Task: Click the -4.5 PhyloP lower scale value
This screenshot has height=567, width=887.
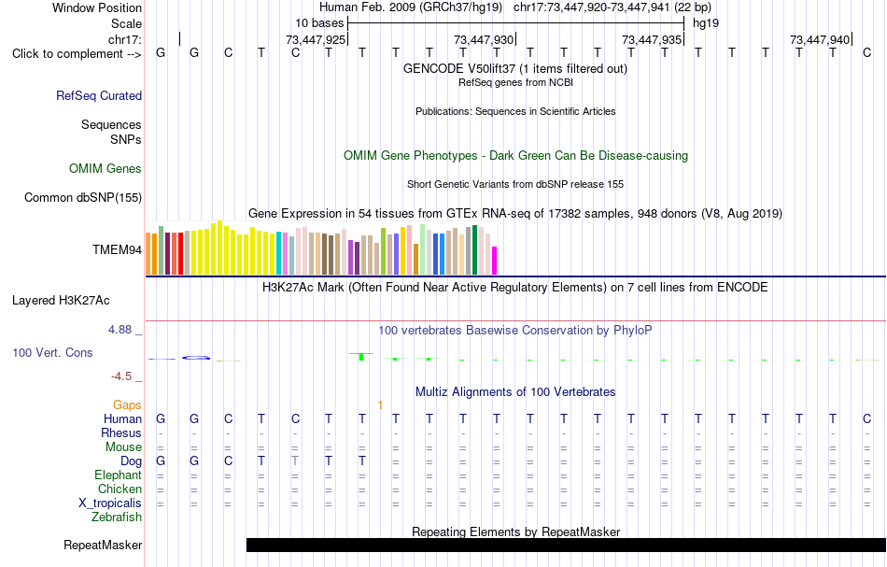Action: pyautogui.click(x=121, y=376)
